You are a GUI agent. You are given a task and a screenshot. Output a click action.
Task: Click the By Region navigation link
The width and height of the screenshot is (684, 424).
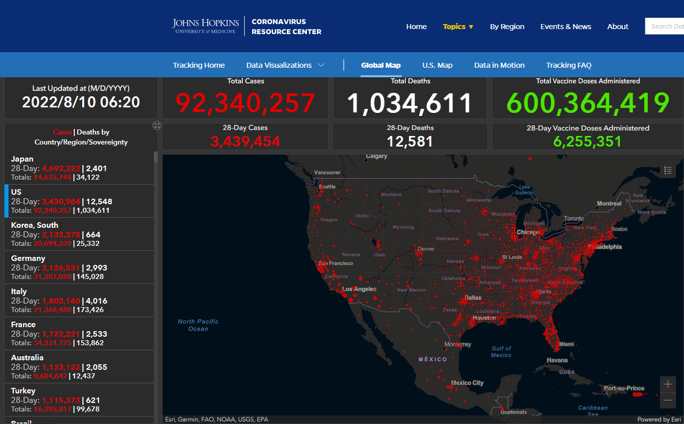[x=507, y=27]
